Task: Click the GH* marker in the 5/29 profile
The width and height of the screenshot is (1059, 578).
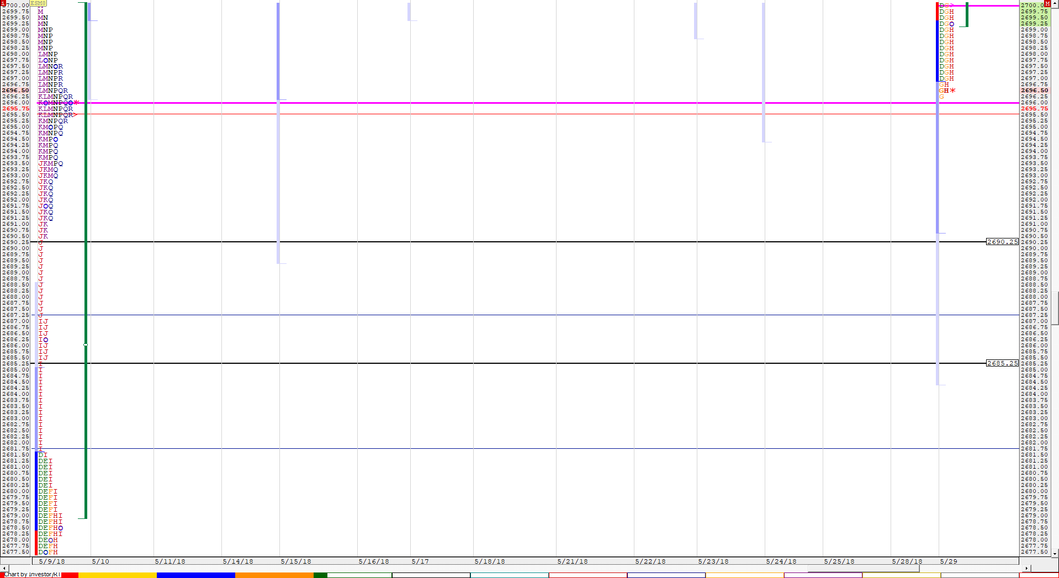Action: click(x=947, y=91)
